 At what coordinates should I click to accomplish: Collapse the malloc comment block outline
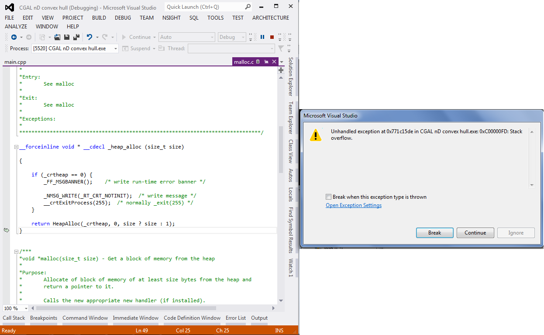tap(16, 252)
